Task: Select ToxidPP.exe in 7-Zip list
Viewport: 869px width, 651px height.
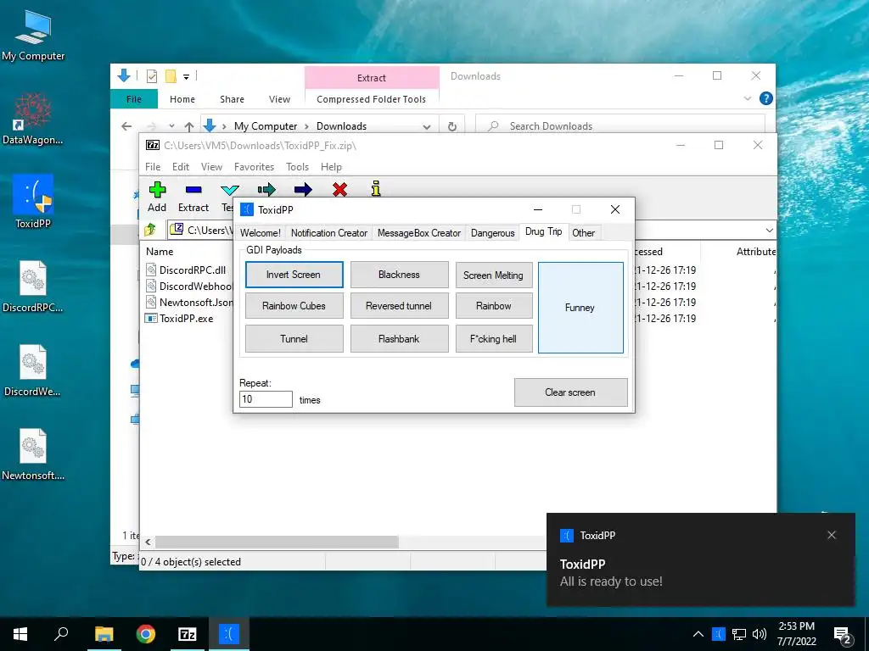Action: click(186, 319)
